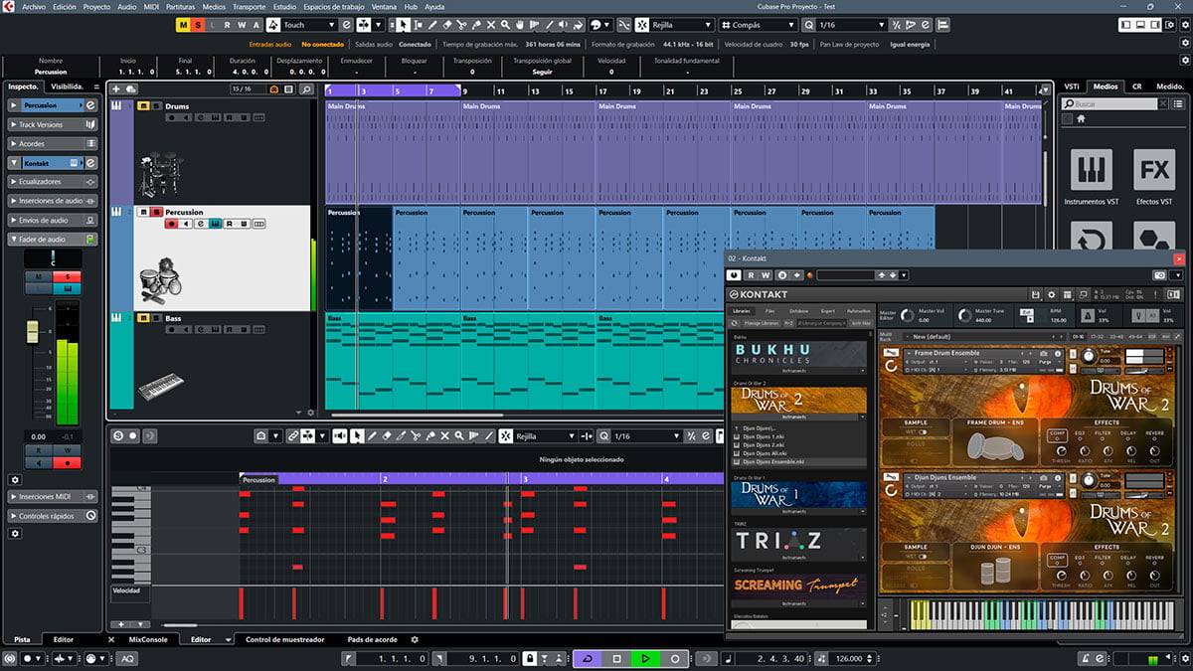Screen dimensions: 1193x671
Task: Expand the Track Versions inspector section
Action: tap(54, 124)
